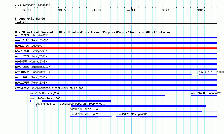Click the blue bar of nssv19080
Image resolution: width=224 pixels, height=134 pixels.
pyautogui.click(x=77, y=101)
